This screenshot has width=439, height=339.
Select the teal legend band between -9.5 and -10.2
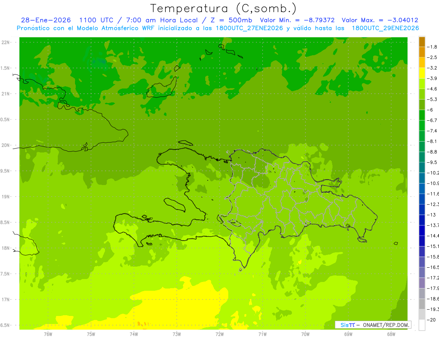click(422, 167)
